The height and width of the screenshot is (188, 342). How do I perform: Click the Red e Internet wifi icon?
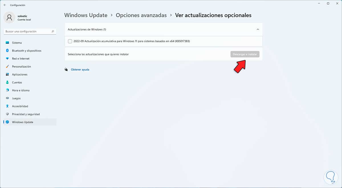click(x=7, y=58)
